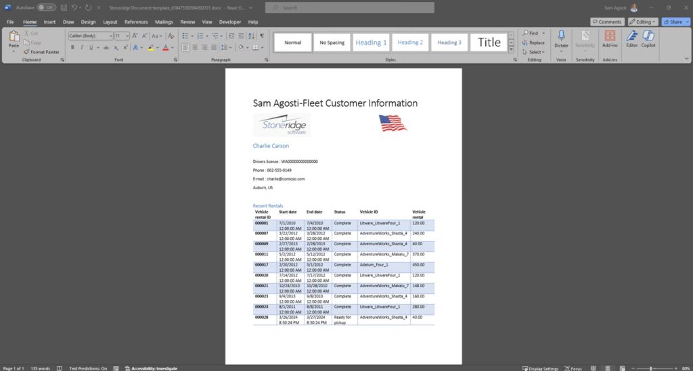Click the Sort icon in Paragraph group
The image size is (693, 371).
point(250,35)
